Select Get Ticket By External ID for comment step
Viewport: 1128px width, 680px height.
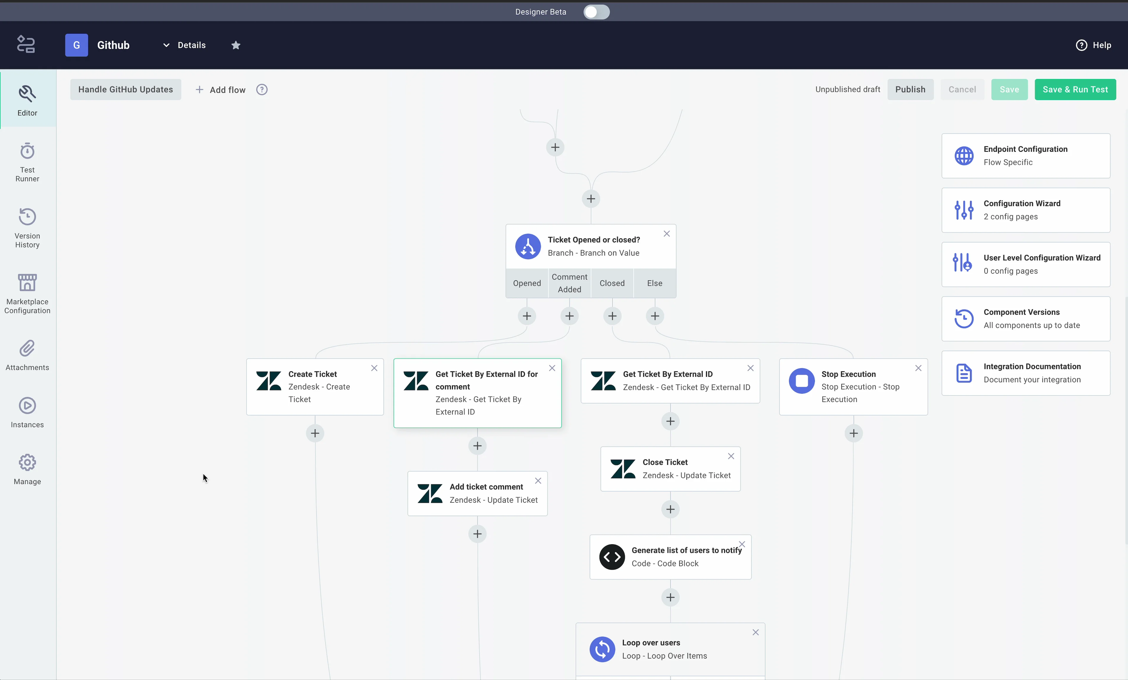(x=478, y=393)
